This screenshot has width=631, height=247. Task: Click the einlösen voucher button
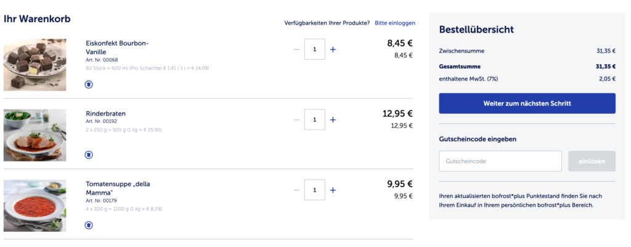[x=592, y=161]
